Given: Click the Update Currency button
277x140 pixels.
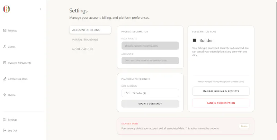Looking at the screenshot, I should (x=150, y=104).
